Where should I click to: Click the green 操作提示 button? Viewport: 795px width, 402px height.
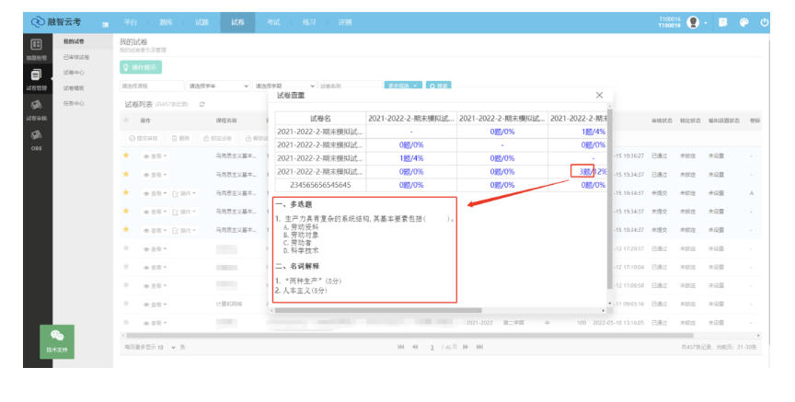(x=140, y=67)
